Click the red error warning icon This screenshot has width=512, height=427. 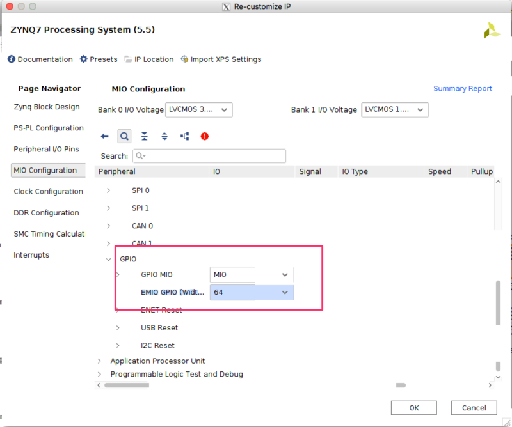[x=205, y=136]
